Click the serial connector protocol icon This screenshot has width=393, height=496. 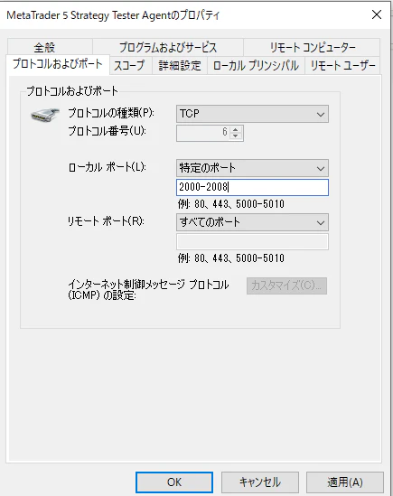coord(45,115)
